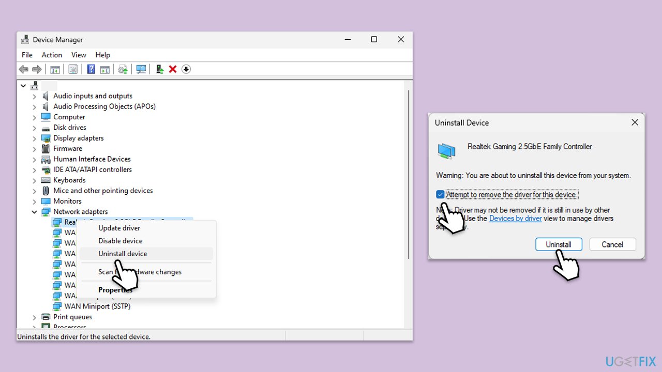Click the Forward arrow in the toolbar
This screenshot has height=372, width=662.
pyautogui.click(x=37, y=69)
